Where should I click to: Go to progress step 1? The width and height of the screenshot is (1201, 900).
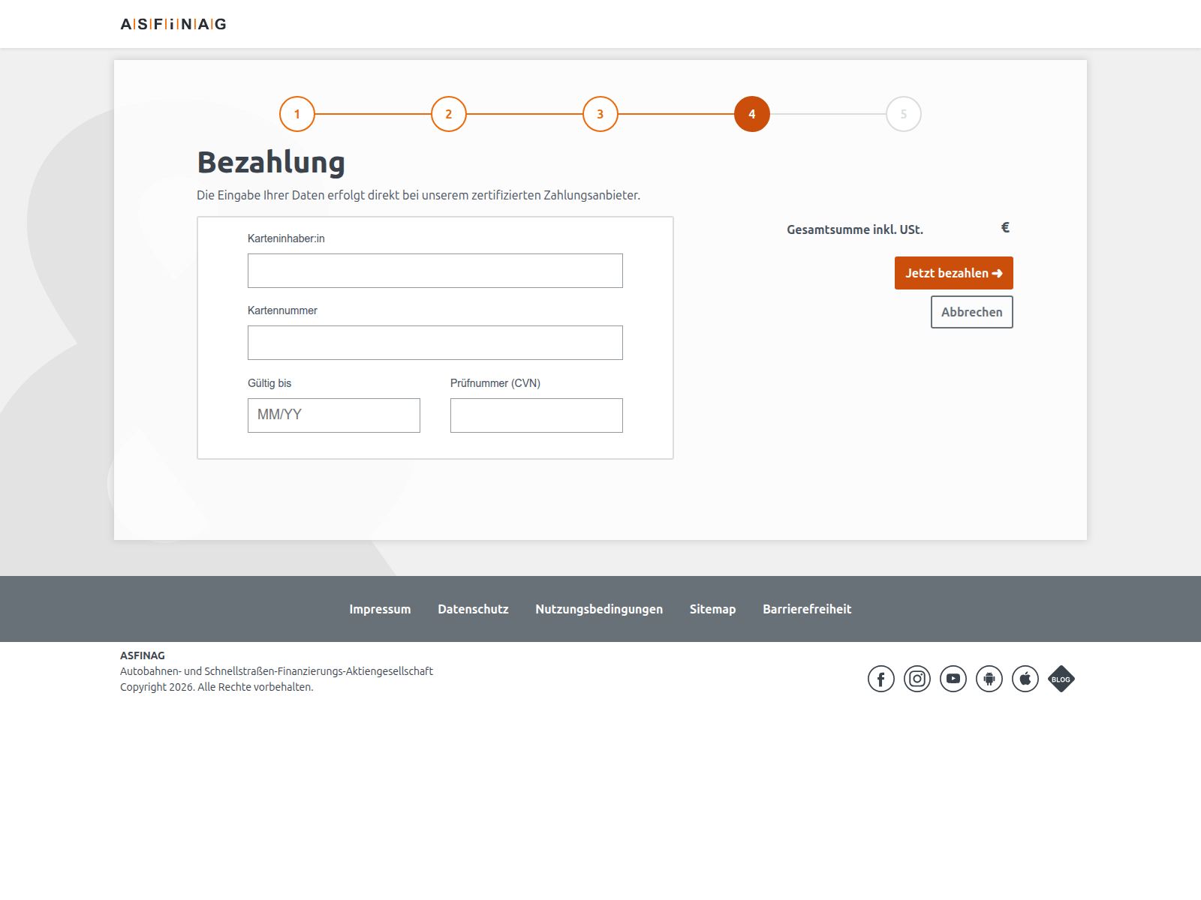coord(297,114)
